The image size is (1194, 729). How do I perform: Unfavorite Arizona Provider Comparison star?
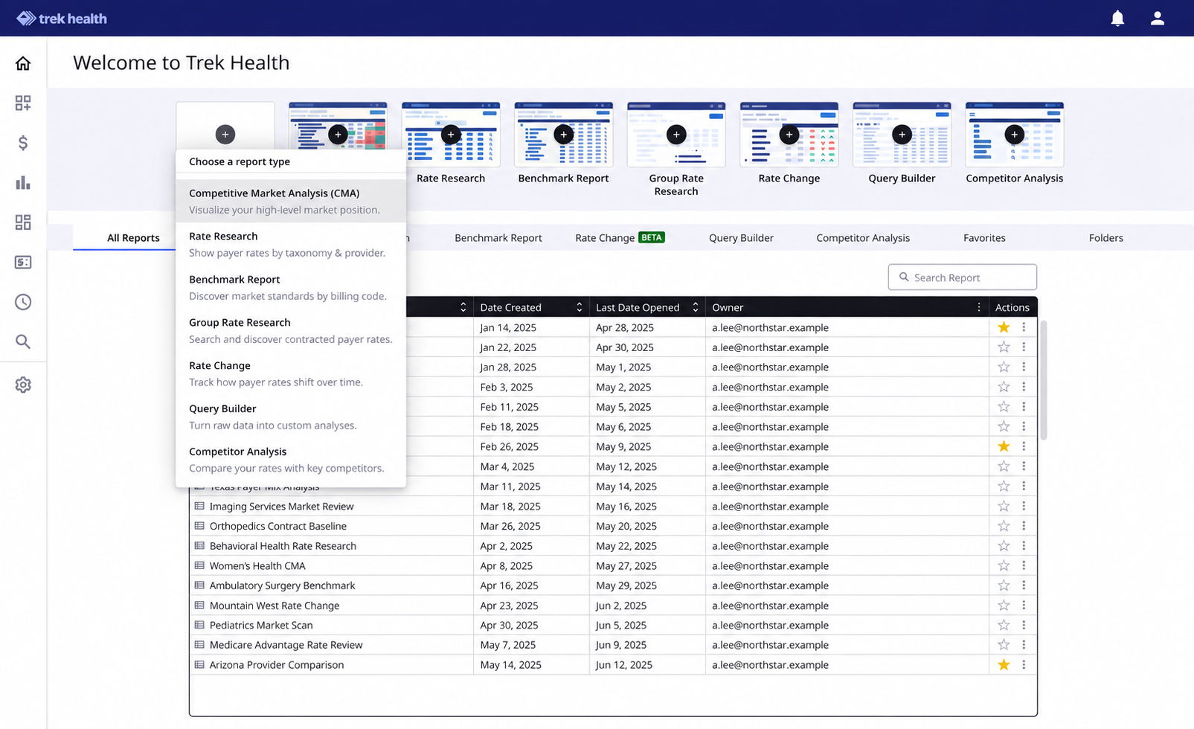pyautogui.click(x=1004, y=665)
